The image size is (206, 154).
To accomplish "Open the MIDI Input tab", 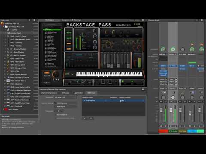I will 91,93.
